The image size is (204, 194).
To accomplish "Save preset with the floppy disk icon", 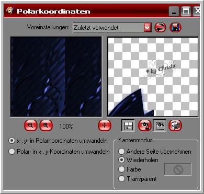I will [176, 28].
